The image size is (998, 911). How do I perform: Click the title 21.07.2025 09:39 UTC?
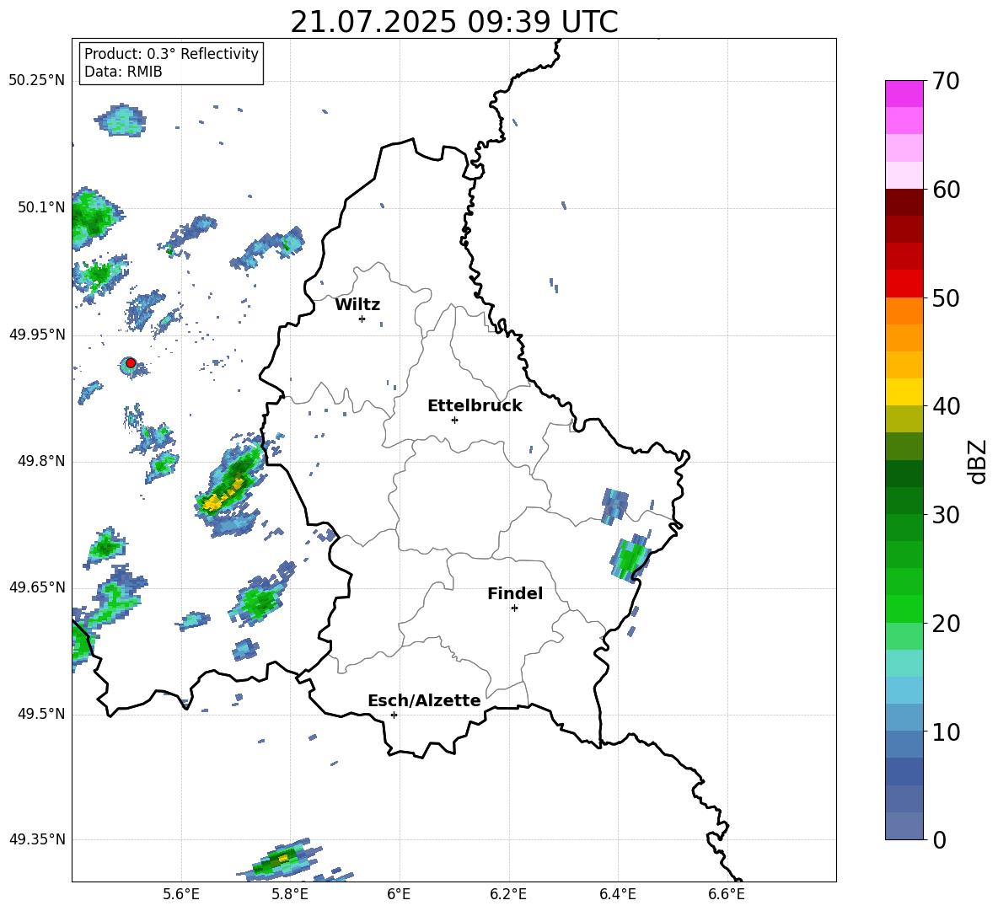453,22
